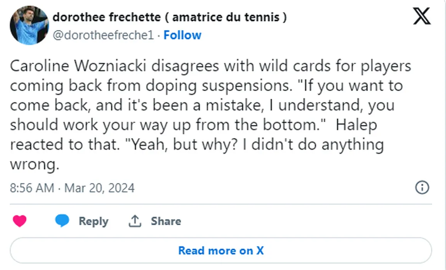Click the X logo
The image size is (446, 270).
[422, 17]
